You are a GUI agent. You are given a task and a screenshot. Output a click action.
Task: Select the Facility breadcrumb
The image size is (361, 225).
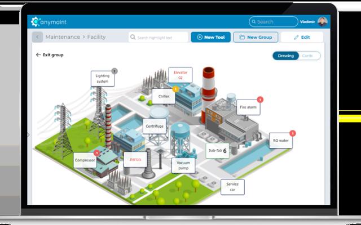[96, 37]
